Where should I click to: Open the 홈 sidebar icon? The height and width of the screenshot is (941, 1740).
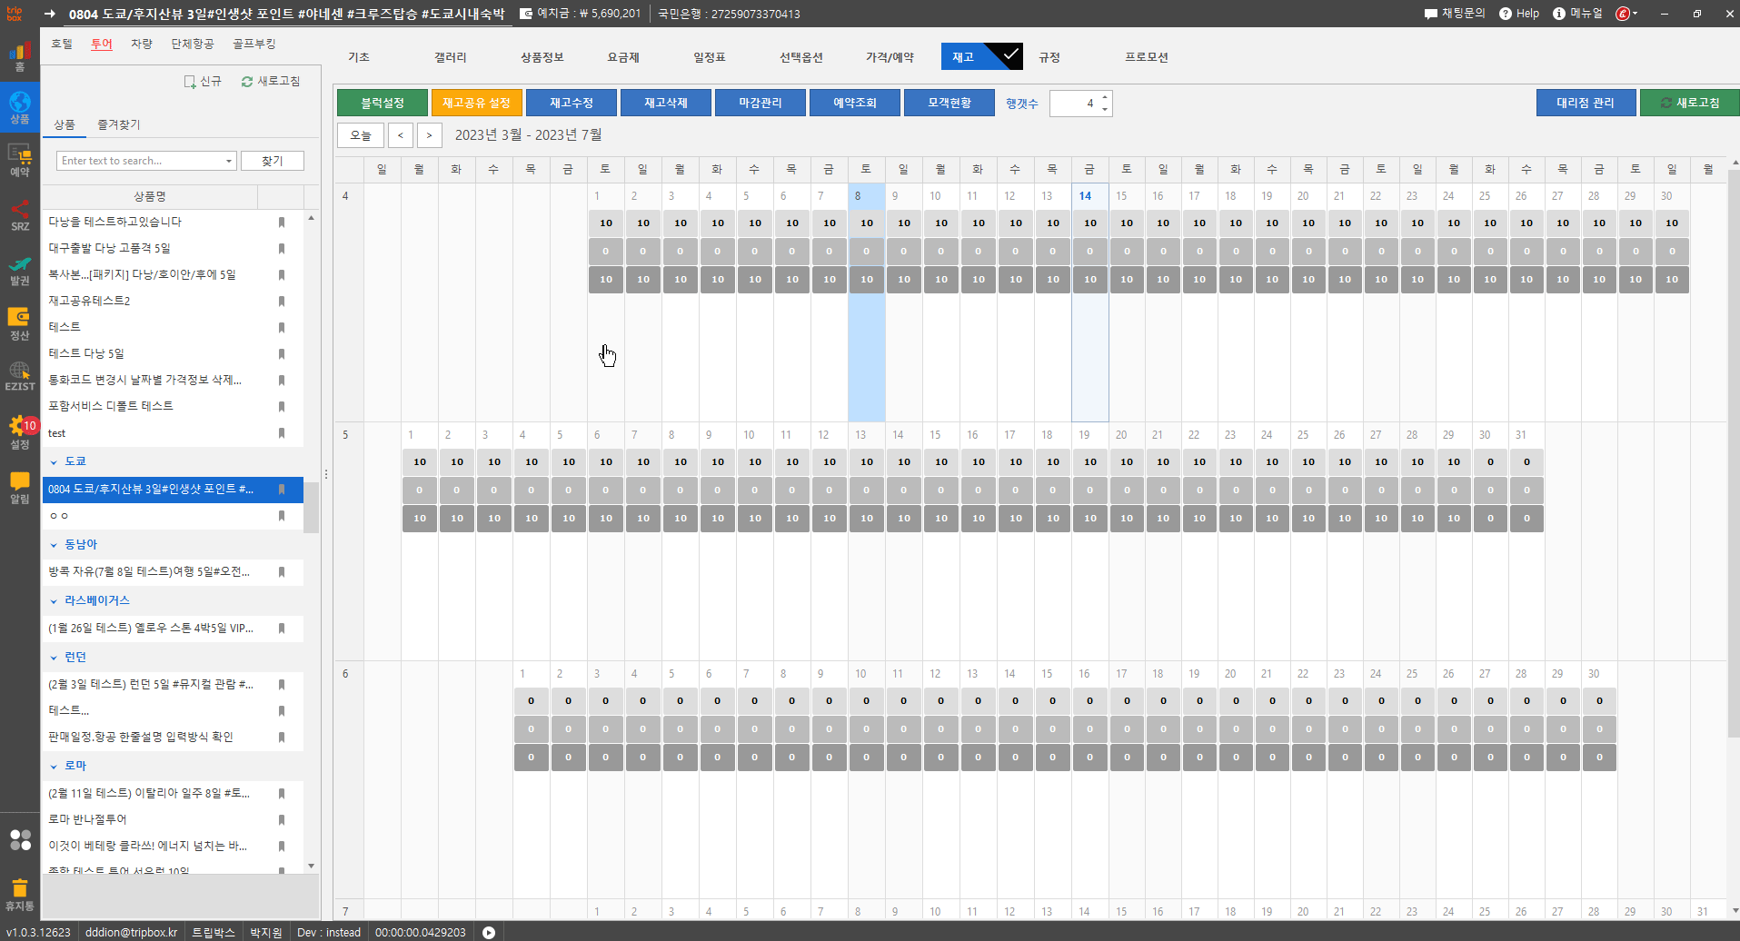(x=20, y=57)
